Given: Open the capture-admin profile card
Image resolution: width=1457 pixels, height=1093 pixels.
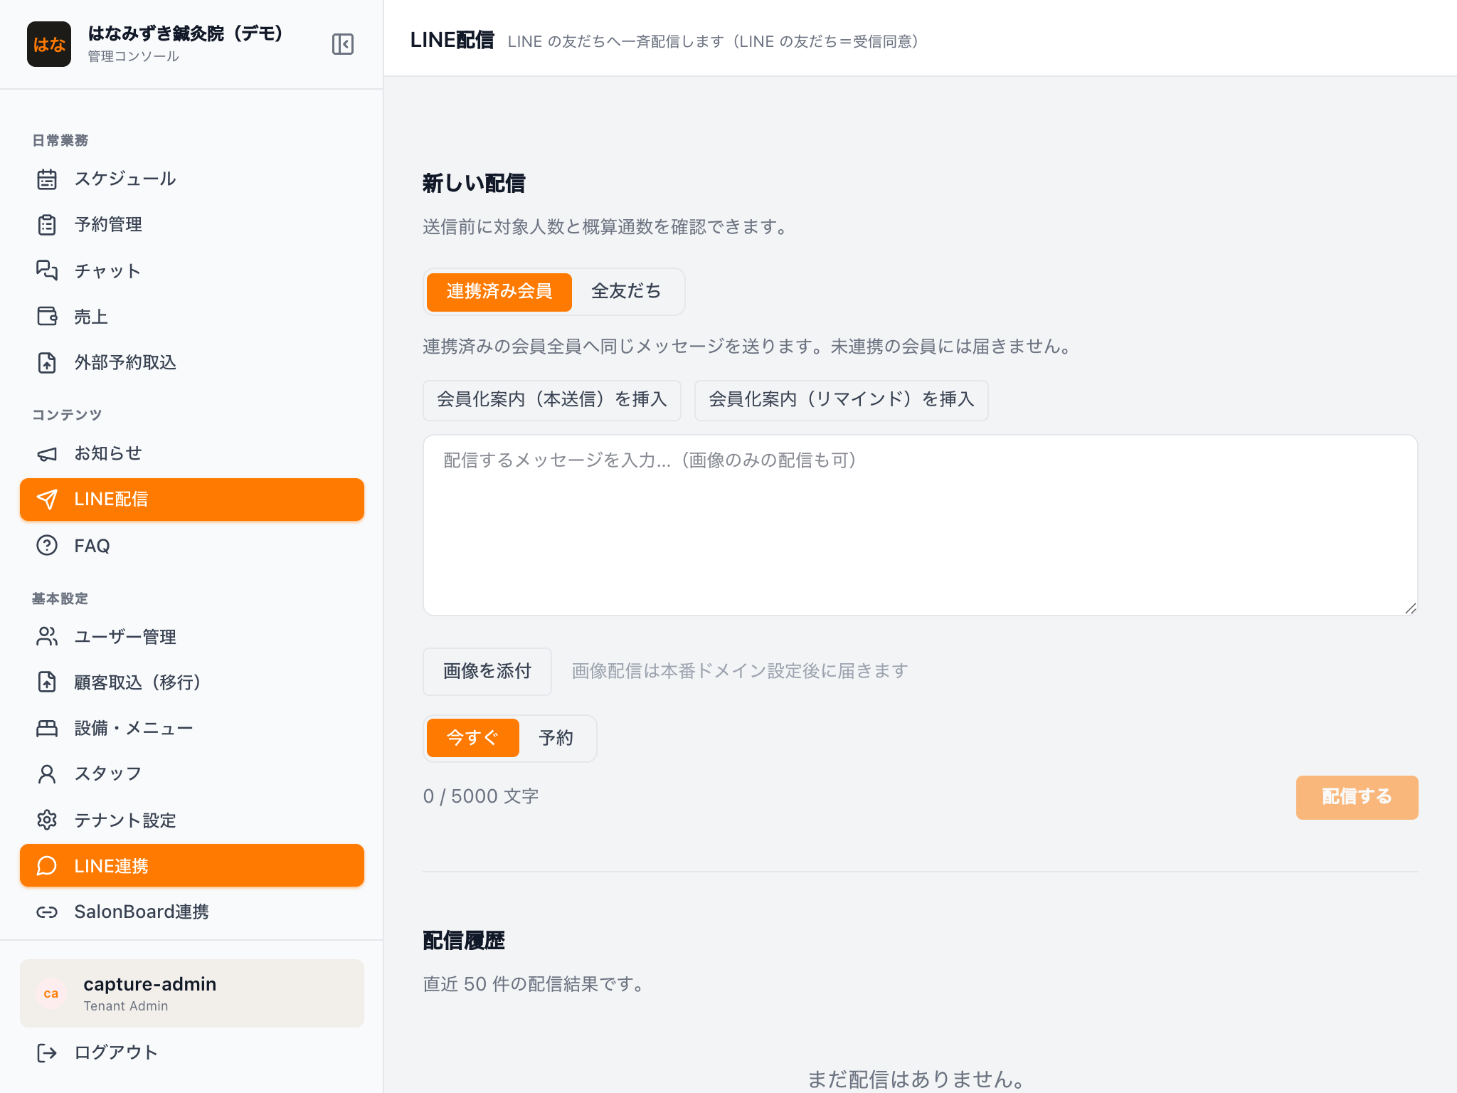Looking at the screenshot, I should [192, 993].
